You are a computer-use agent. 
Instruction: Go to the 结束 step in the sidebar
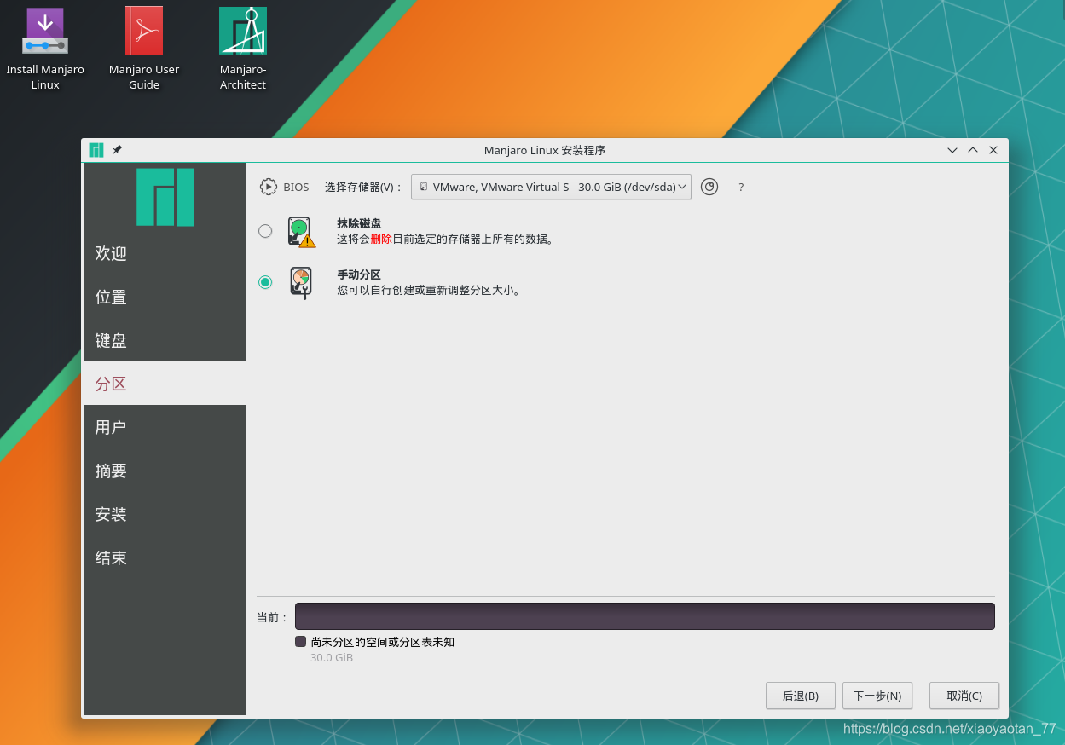[x=165, y=557]
